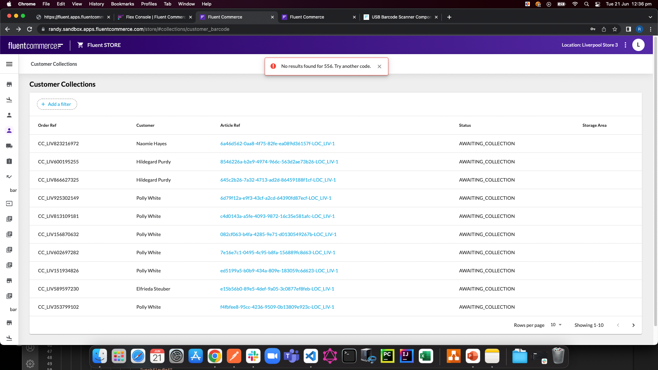The image size is (658, 370).
Task: Open the hamburger navigation menu
Action: (9, 64)
